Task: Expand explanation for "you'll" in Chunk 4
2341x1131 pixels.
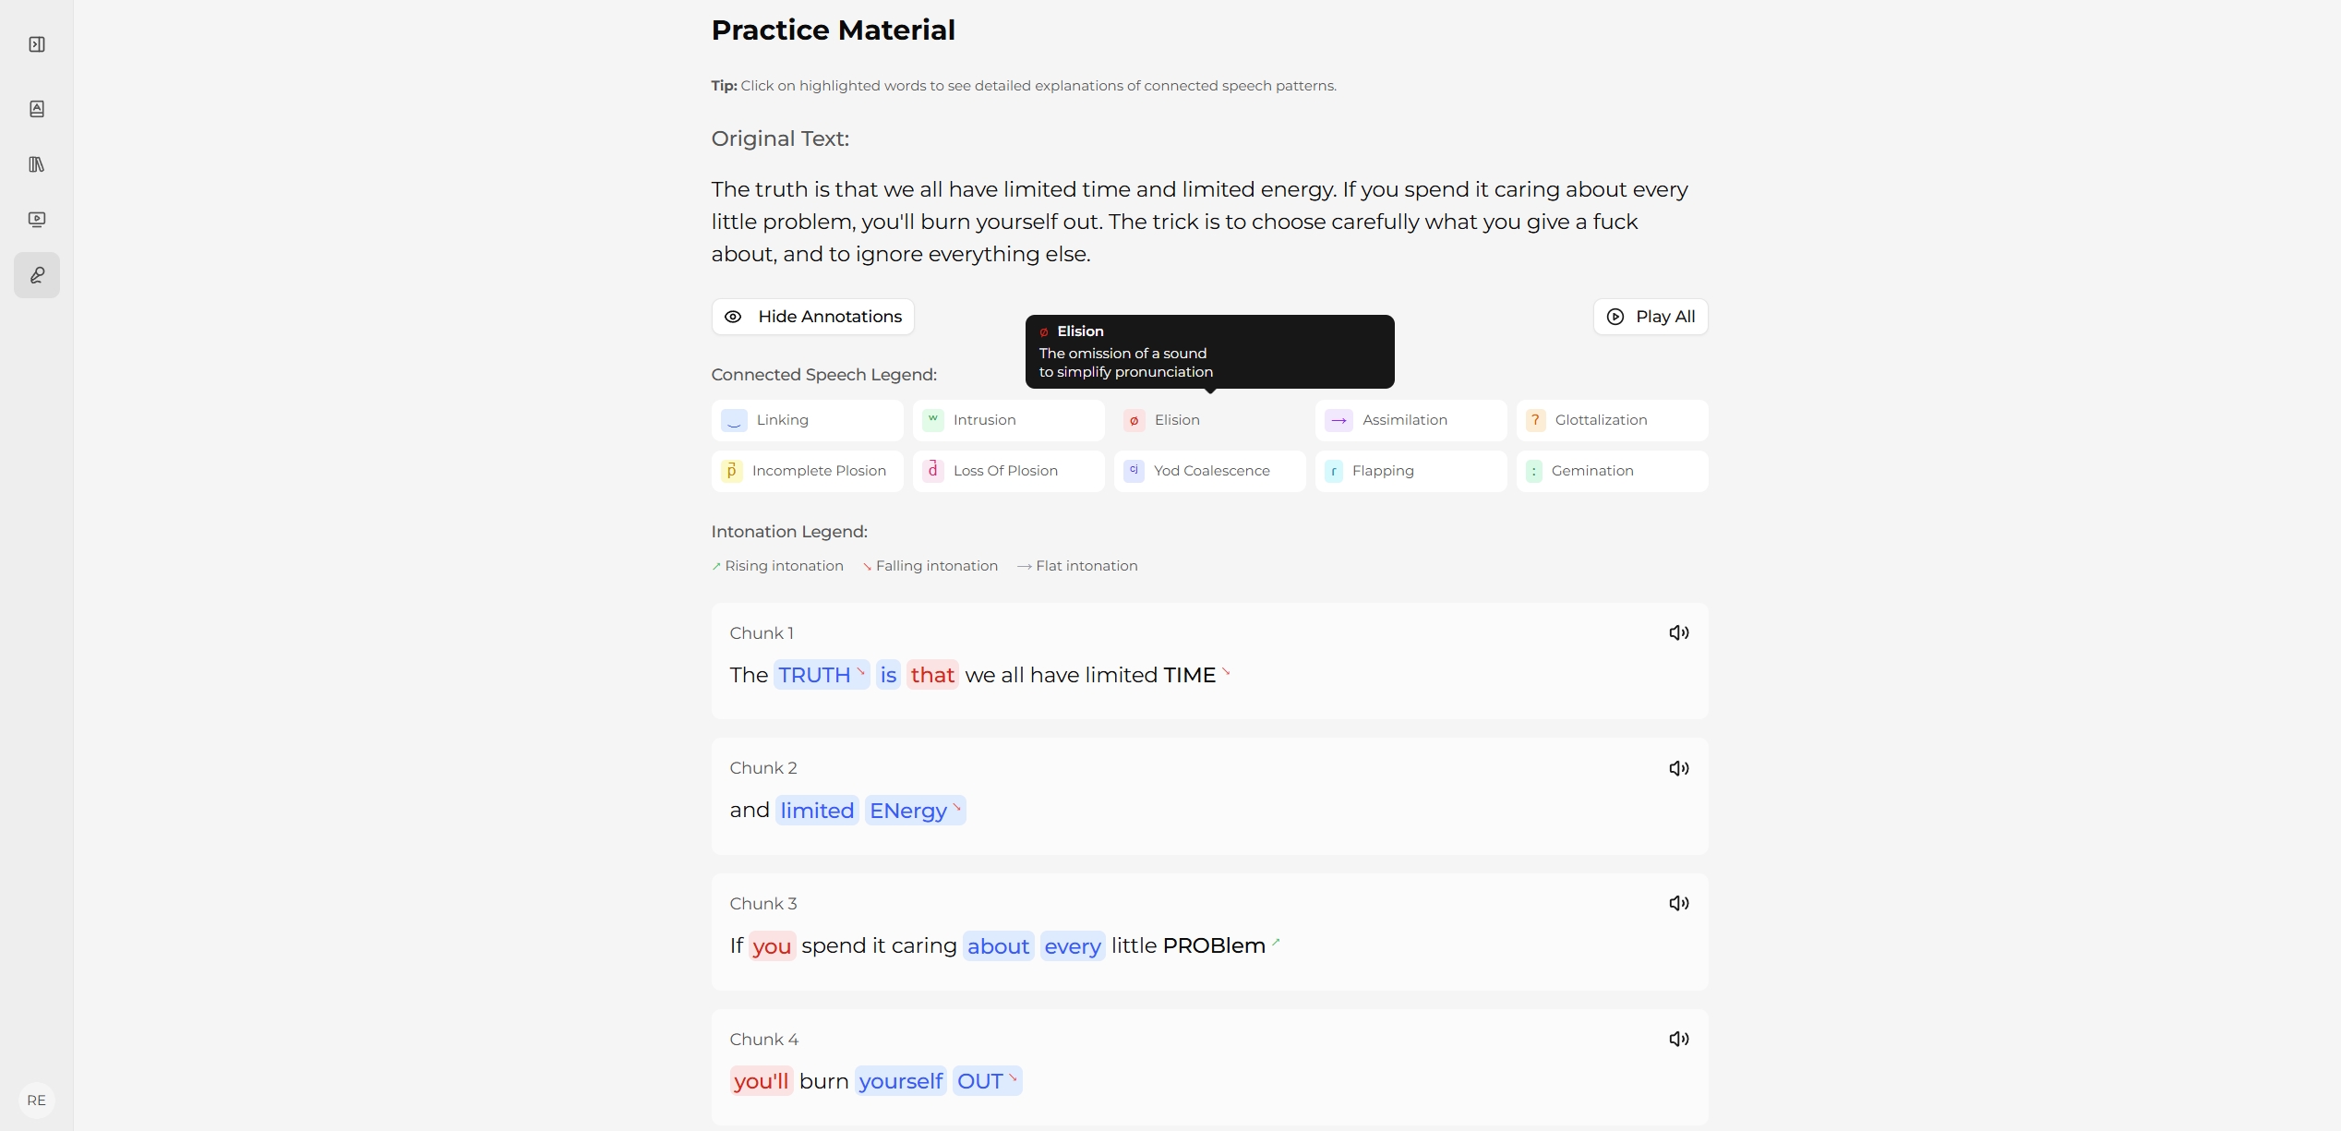Action: (761, 1081)
